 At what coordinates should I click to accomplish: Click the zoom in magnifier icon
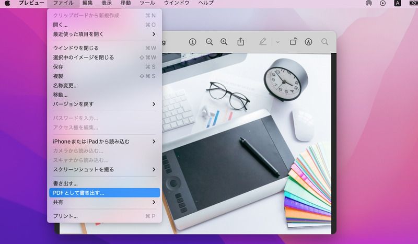tap(224, 42)
